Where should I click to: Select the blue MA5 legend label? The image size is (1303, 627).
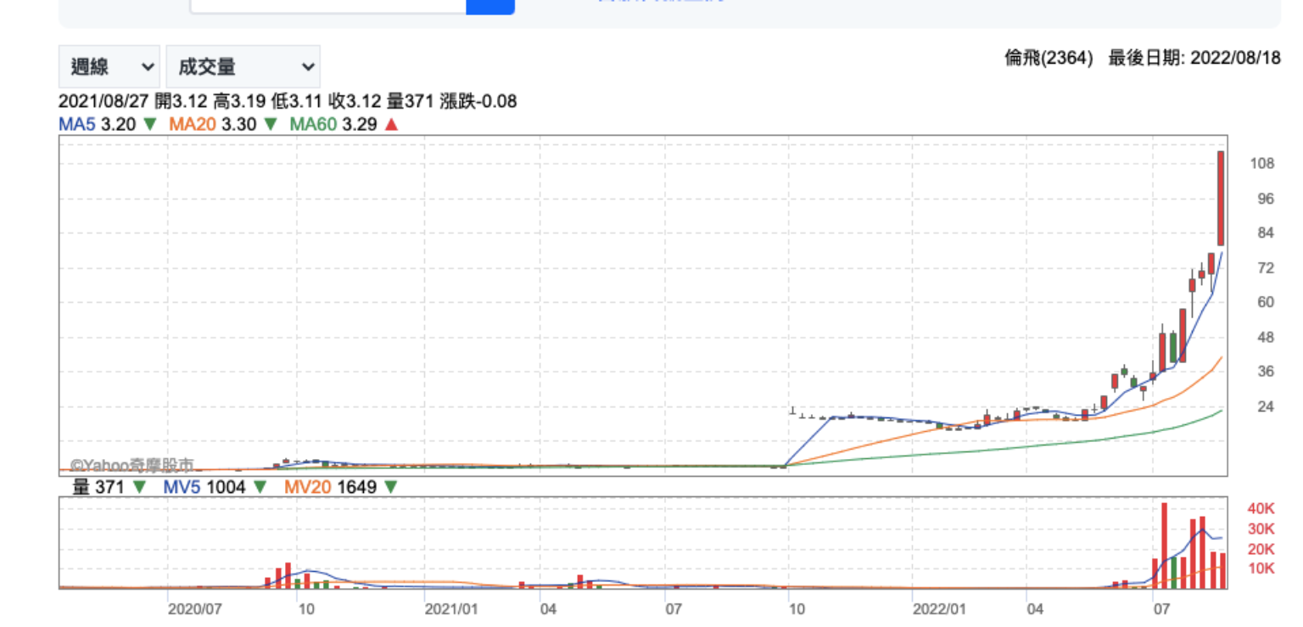[x=77, y=125]
